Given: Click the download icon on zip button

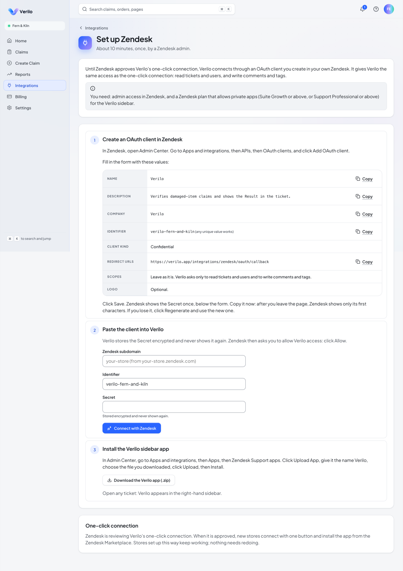Looking at the screenshot, I should point(110,480).
